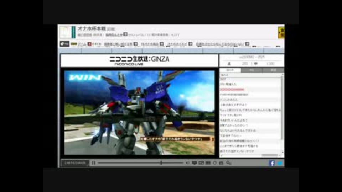Viewport: 342px width, 192px height.
Task: Click the dictionary icon after the fourth tag
Action: point(190,44)
